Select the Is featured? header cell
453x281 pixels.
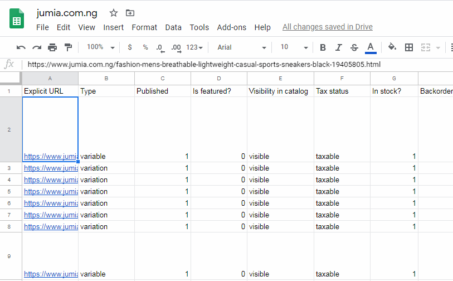coord(219,91)
